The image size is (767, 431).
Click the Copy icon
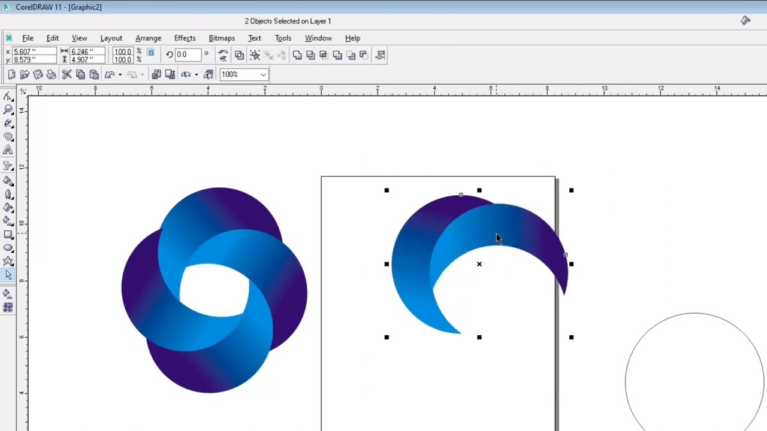tap(80, 74)
